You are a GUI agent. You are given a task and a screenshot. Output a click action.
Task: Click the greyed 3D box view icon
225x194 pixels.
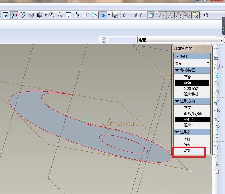[x=31, y=15]
